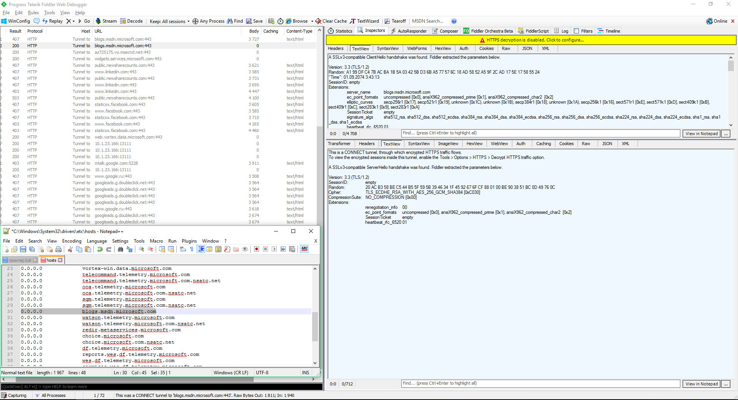Click New file icon in Notepad++
The image size is (738, 400).
point(5,249)
